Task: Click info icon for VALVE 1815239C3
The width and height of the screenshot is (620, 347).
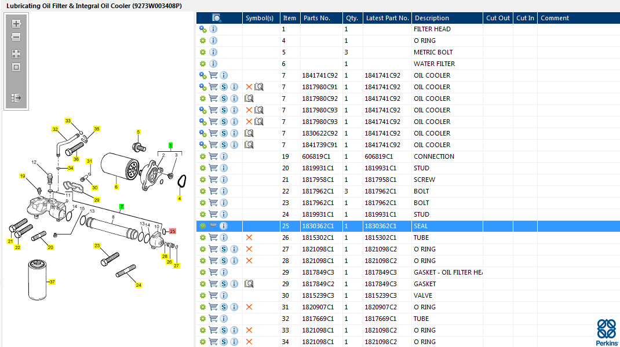Action: click(x=224, y=295)
